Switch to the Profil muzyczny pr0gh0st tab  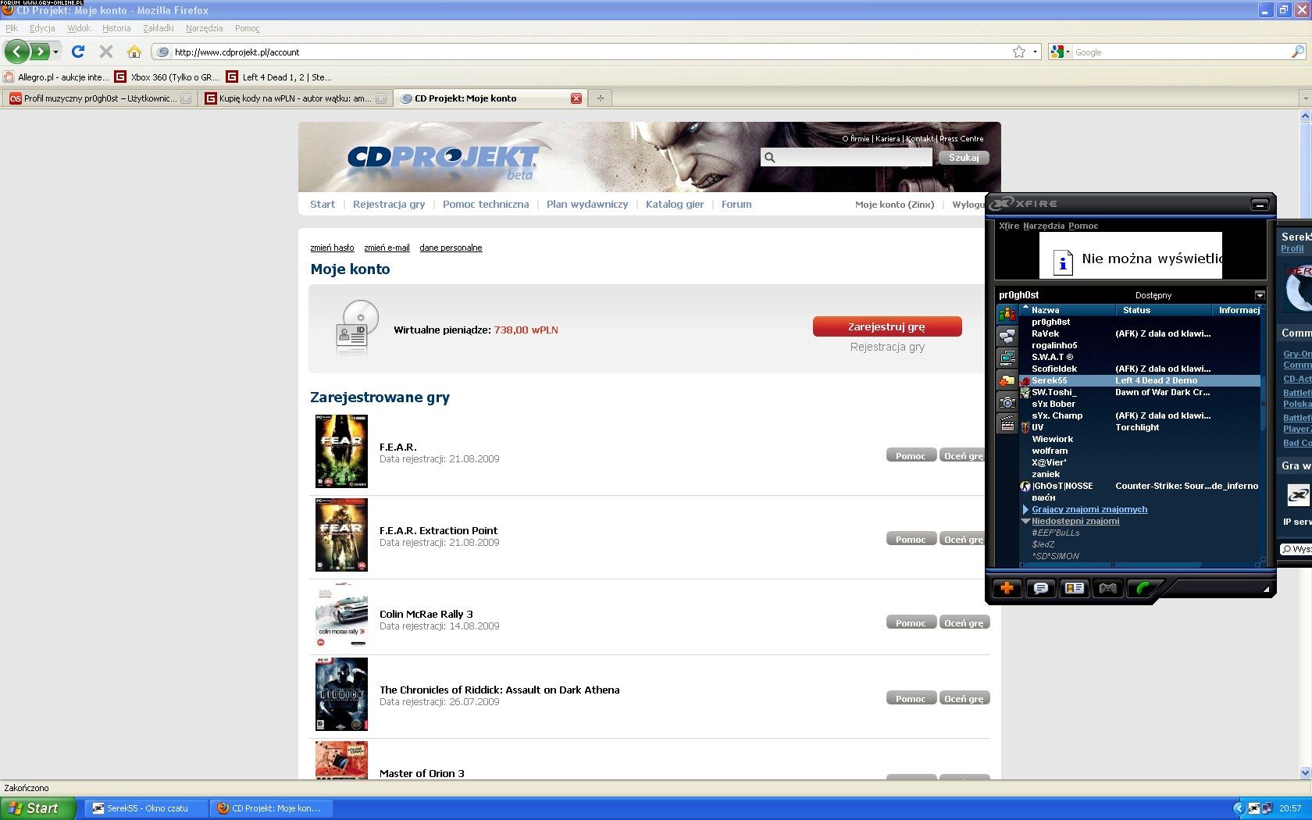click(x=100, y=98)
